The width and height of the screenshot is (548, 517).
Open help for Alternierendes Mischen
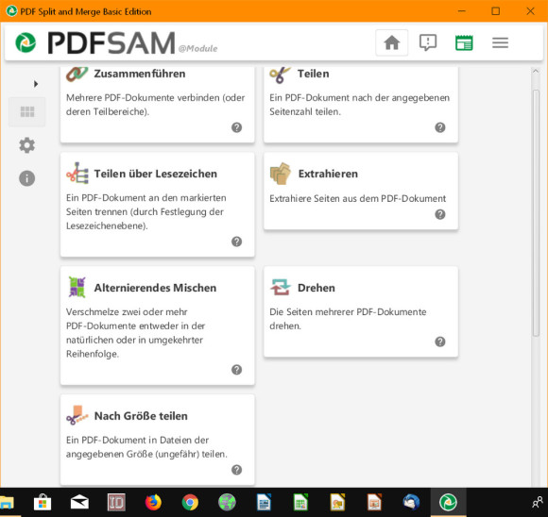[x=236, y=370]
